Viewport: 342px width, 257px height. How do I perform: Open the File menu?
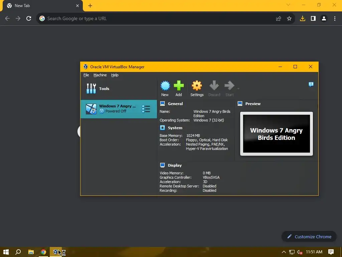click(x=86, y=75)
